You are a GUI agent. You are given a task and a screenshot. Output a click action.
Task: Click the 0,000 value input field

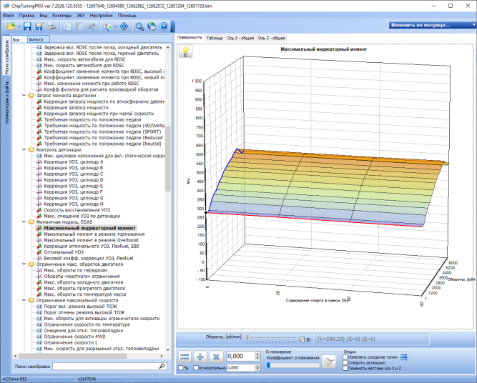click(x=240, y=357)
